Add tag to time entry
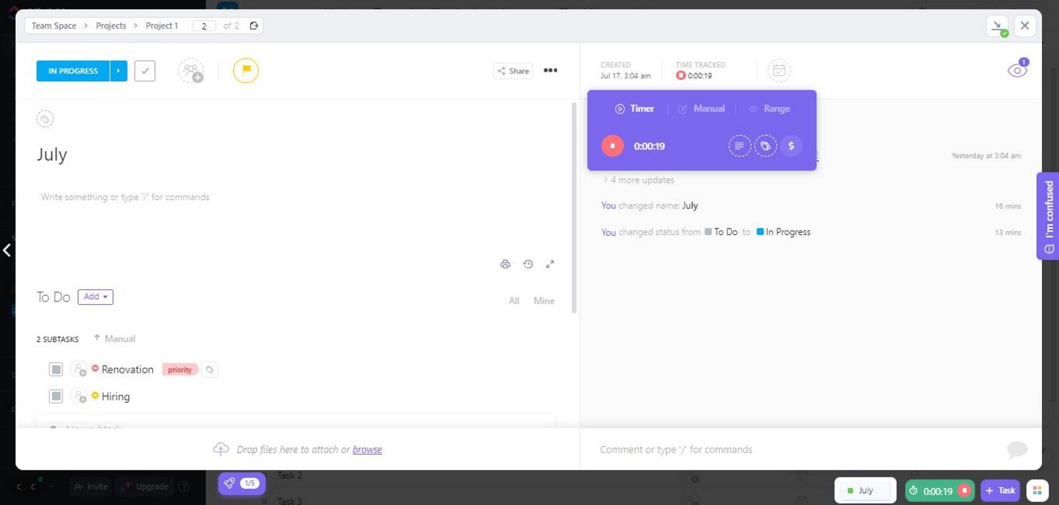 coord(765,146)
